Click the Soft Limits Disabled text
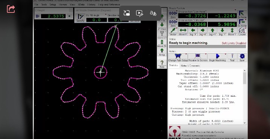 (x=234, y=43)
